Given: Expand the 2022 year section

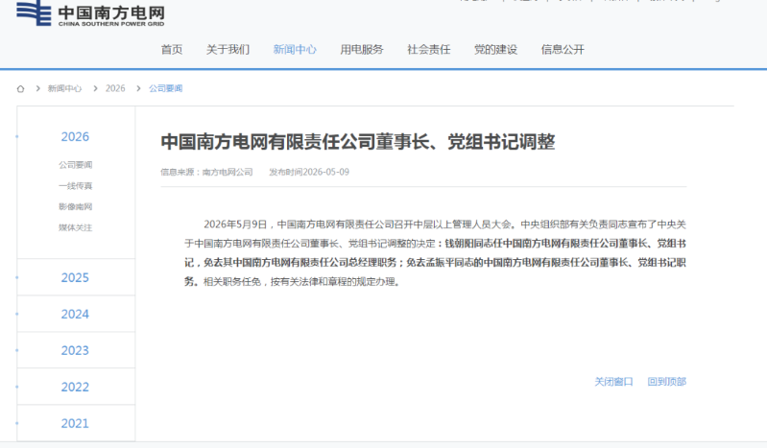Looking at the screenshot, I should point(75,387).
